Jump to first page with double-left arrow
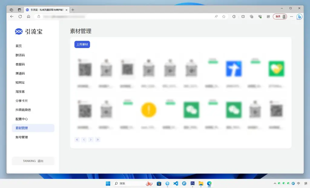This screenshot has height=188, width=310. pos(77,140)
